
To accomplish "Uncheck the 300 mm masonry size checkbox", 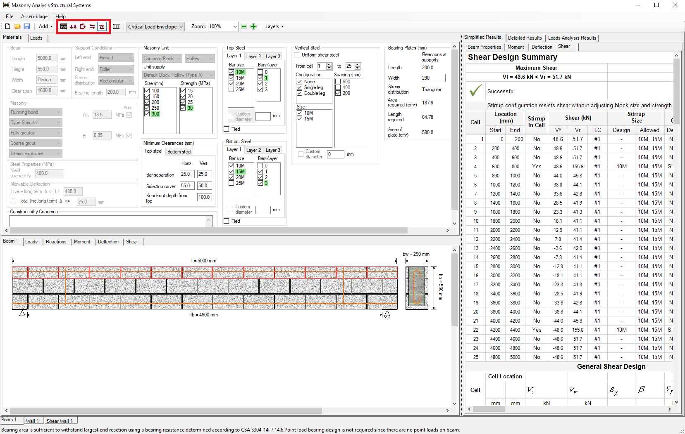I will [147, 114].
